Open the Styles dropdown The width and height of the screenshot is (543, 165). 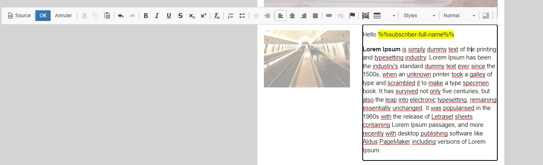(419, 16)
